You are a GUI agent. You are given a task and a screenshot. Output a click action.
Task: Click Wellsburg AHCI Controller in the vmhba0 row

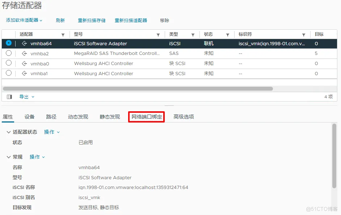tap(104, 63)
